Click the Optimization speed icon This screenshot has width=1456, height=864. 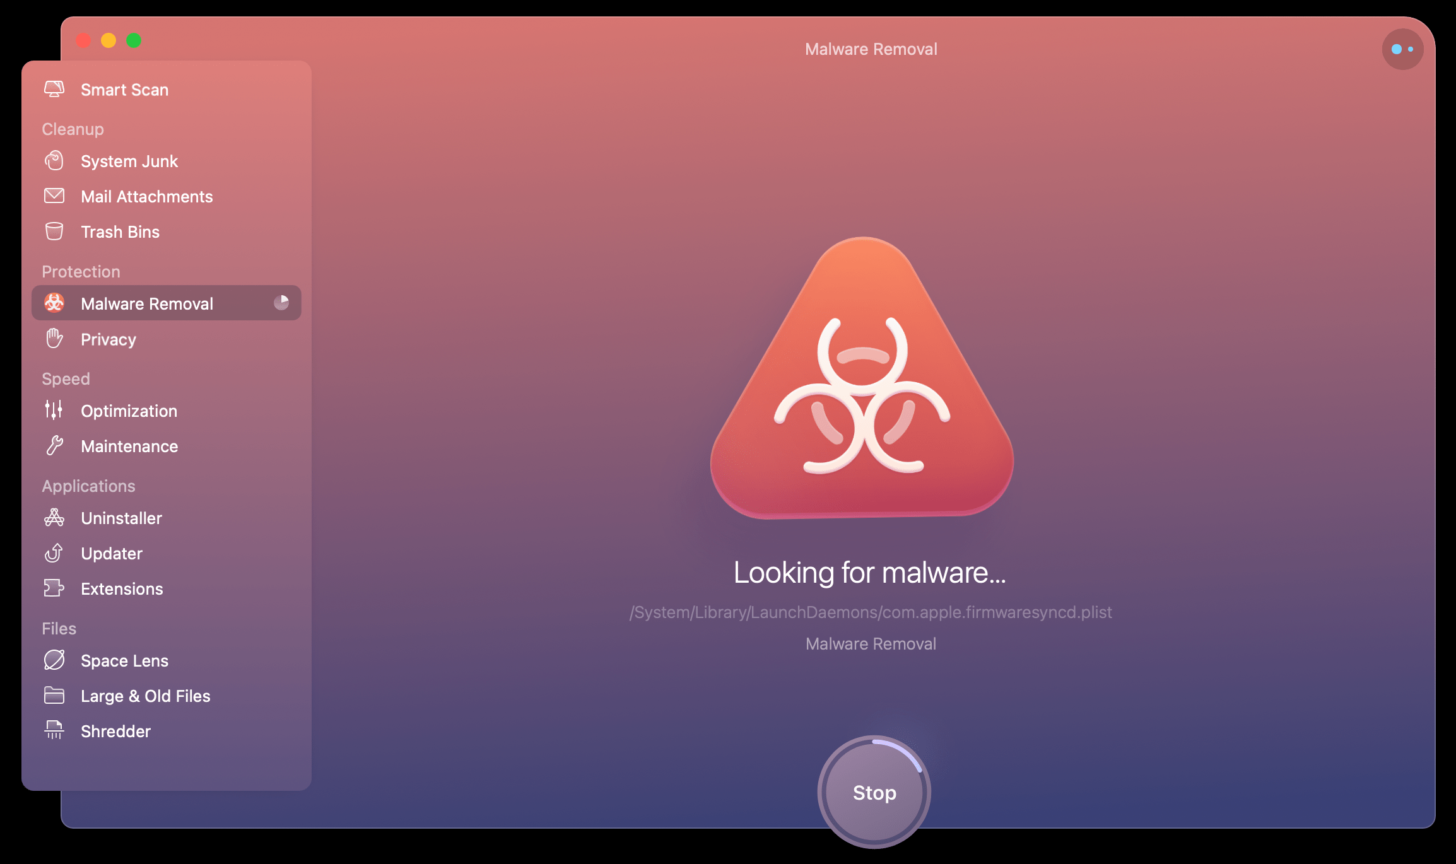coord(56,411)
